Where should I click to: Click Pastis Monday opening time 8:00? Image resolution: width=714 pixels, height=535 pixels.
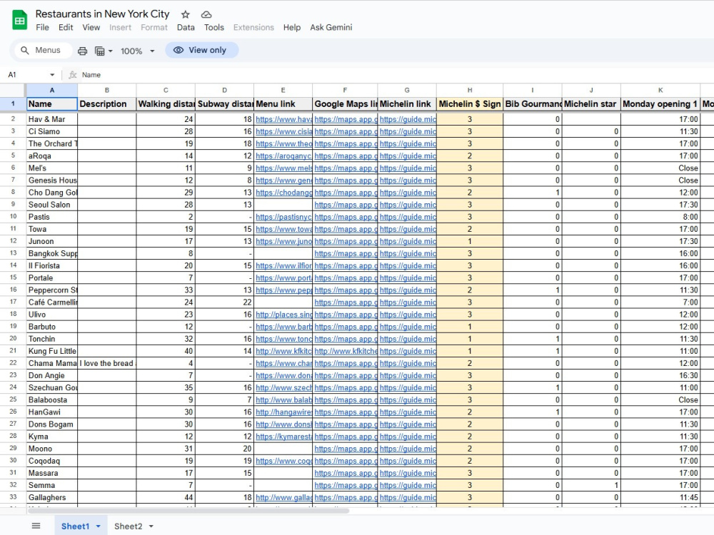pyautogui.click(x=660, y=217)
